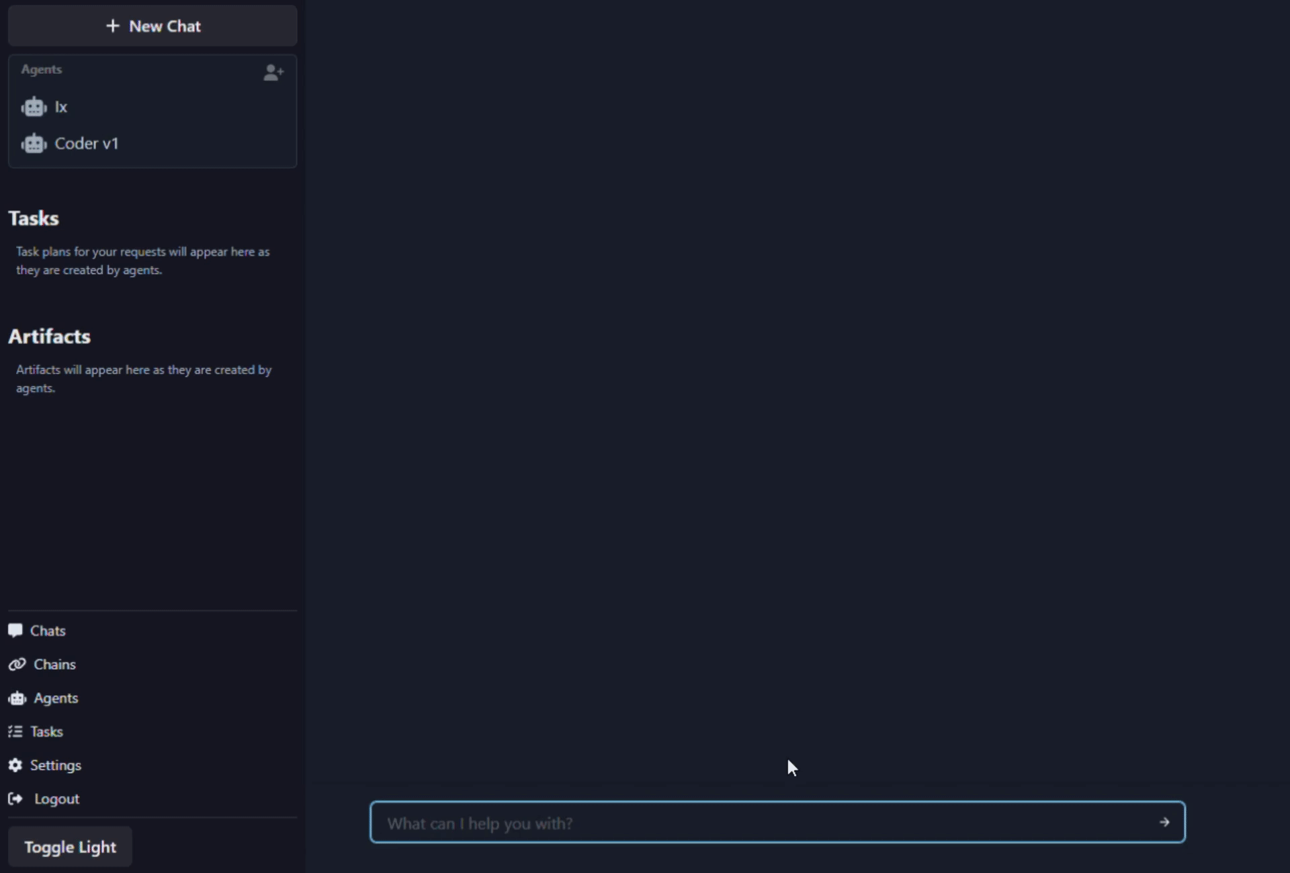Toggle light theme mode
This screenshot has width=1290, height=873.
point(70,847)
